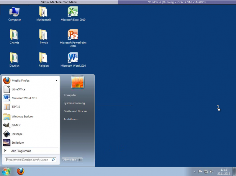The image size is (236, 176).
Task: Click the Stellarium icon in Start menu
Action: tap(7, 143)
